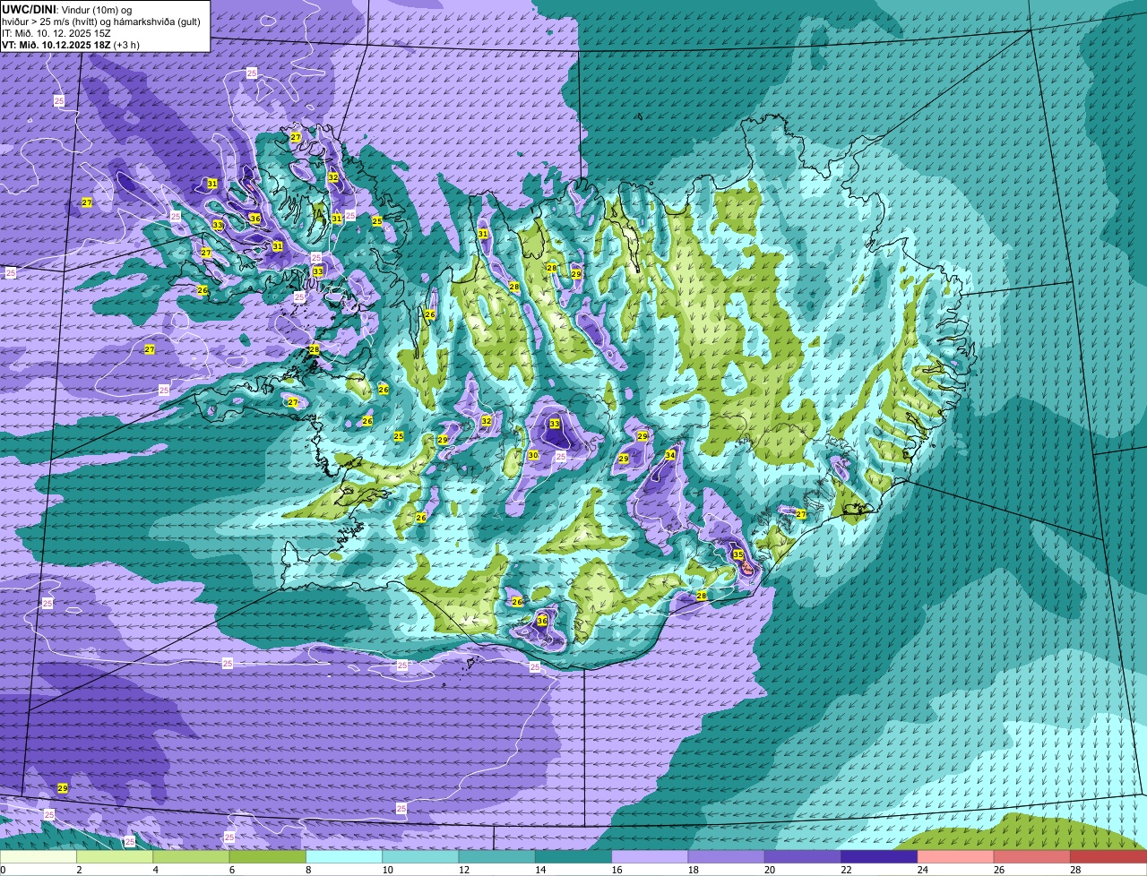Click the 'UWC/DINI: Vindur (10m) og' title line
Viewport: 1147px width, 876px height.
click(67, 9)
